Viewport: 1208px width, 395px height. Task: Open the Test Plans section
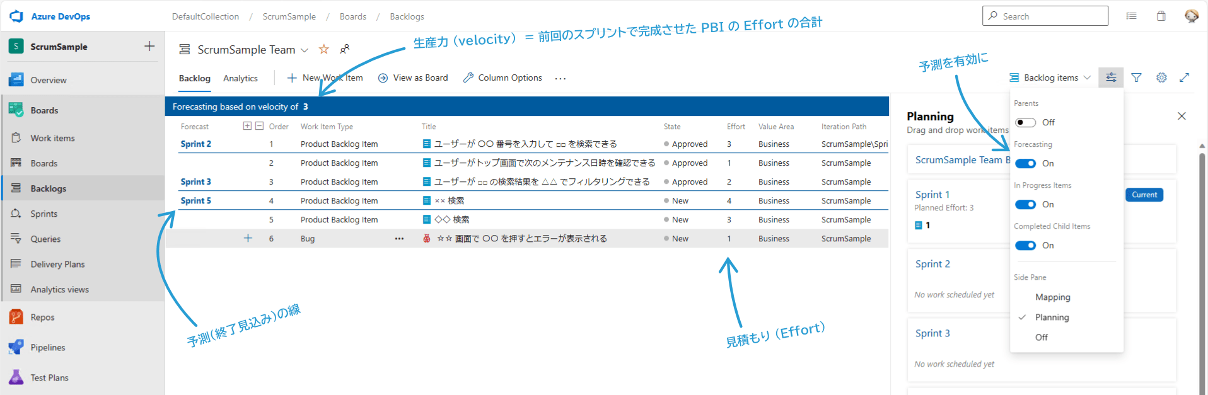(49, 377)
